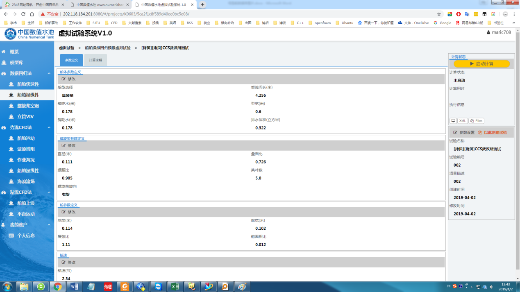Open 螺旋桨空泡 in the sidebar
Viewport: 520px width, 292px height.
tap(28, 106)
